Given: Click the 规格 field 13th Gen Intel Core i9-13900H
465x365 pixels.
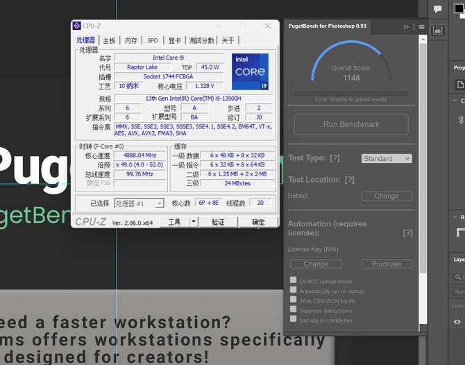Looking at the screenshot, I should 193,98.
